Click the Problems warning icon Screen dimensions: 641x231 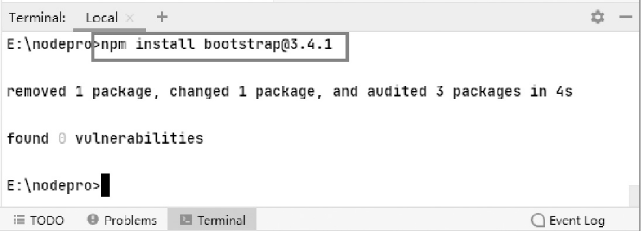click(x=93, y=219)
